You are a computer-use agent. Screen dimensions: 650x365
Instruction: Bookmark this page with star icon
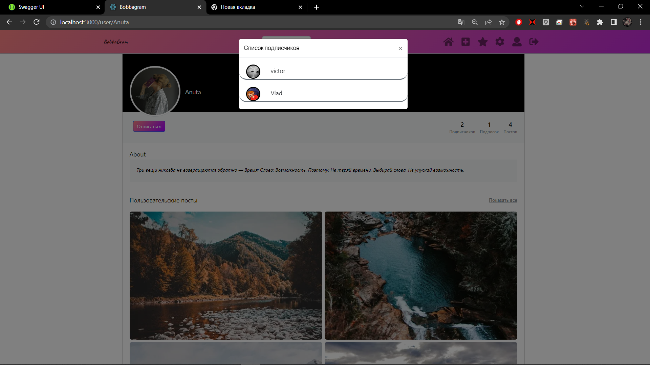(502, 22)
